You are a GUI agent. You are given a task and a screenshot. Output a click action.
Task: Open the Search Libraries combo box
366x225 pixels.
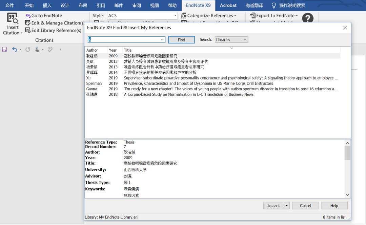[x=231, y=40]
